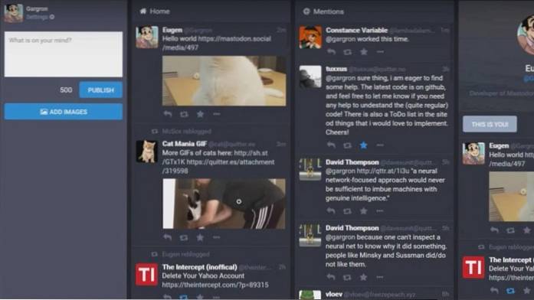The width and height of the screenshot is (534, 300).
Task: View the white cat image in Eugen's post
Action: pos(224,81)
